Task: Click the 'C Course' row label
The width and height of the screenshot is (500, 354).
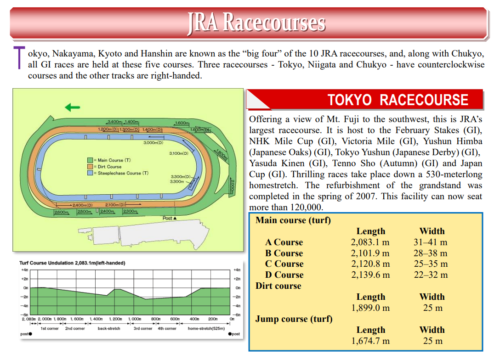Action: 284,264
